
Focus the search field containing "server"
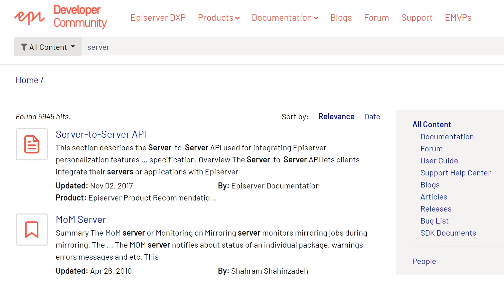coord(293,47)
